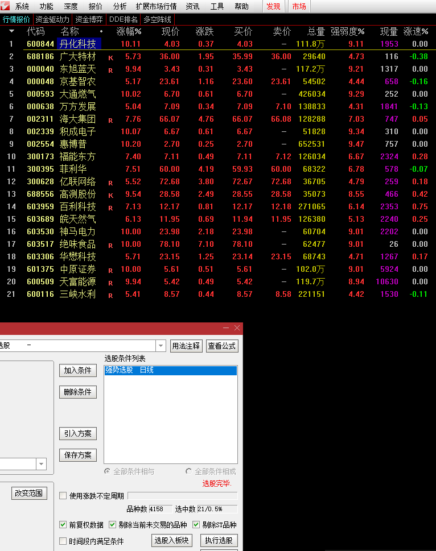The height and width of the screenshot is (551, 436).
Task: Click the 品种数 field showing 4158
Action: (x=161, y=509)
